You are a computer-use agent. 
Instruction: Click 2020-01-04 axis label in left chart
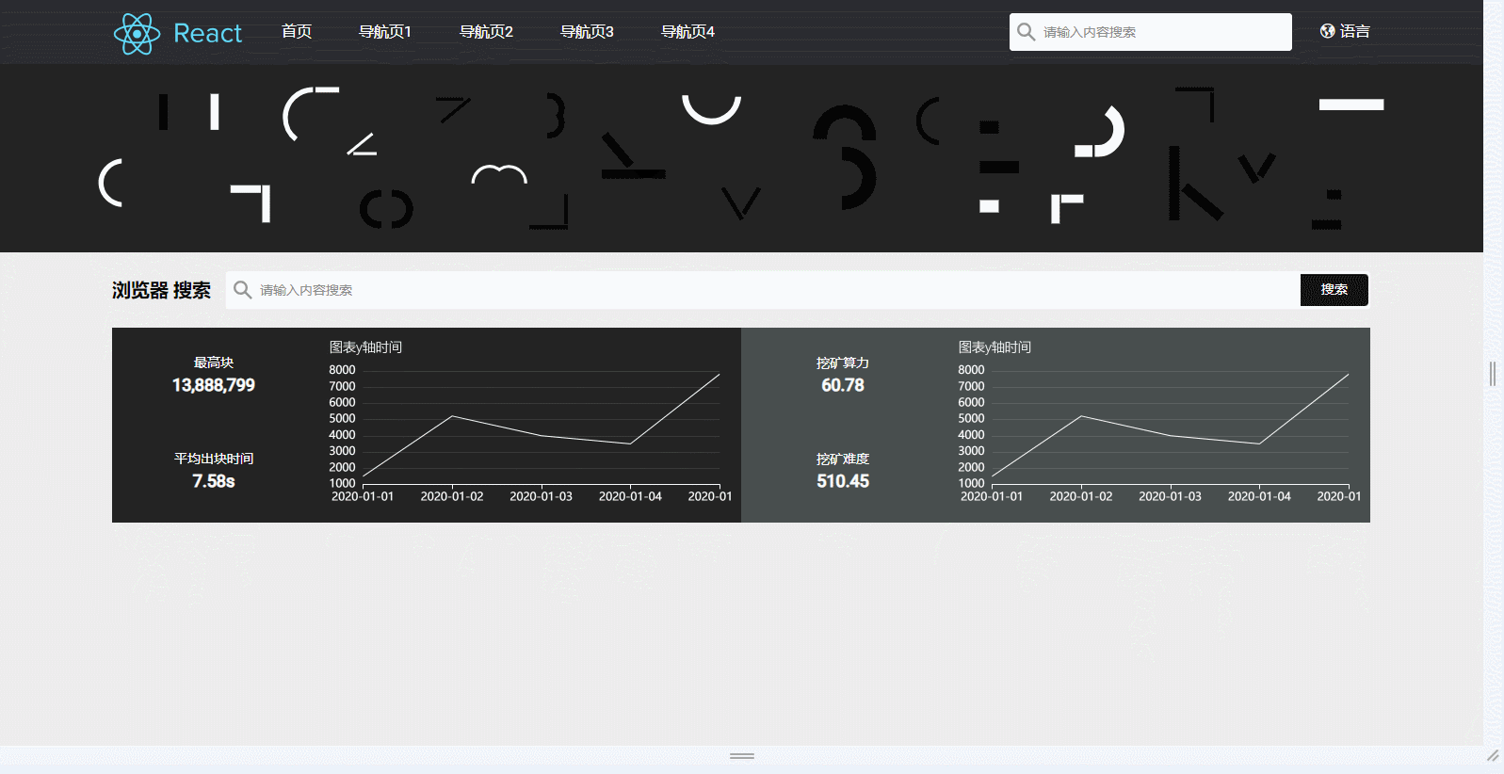630,496
